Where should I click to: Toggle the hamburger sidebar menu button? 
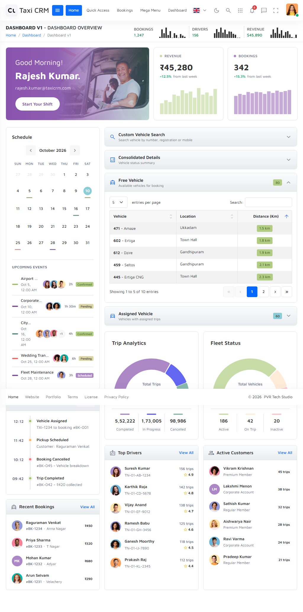(57, 10)
